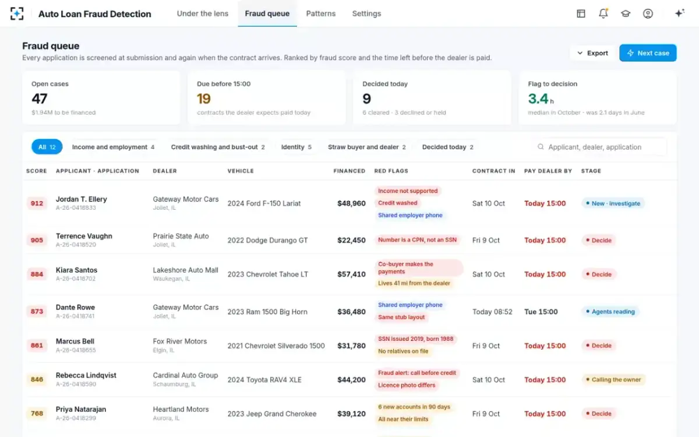Screen dimensions: 699x437
Task: Click the Heartland Motors dealer name
Action: (181, 410)
